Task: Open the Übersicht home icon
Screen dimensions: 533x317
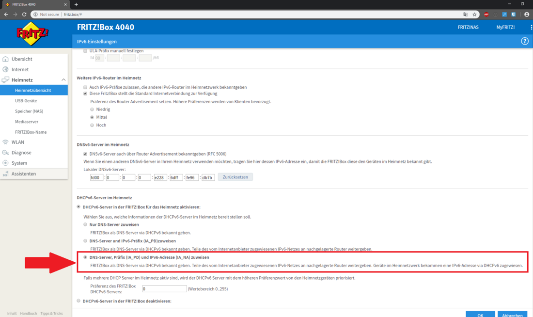Action: 5,59
